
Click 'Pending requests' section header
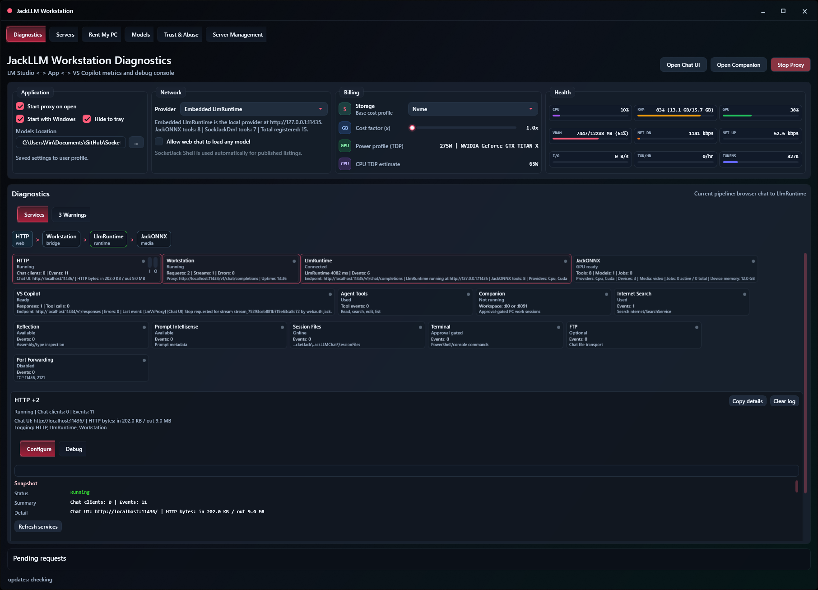[39, 558]
